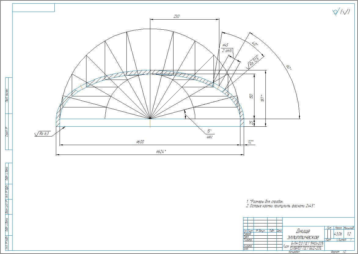The height and width of the screenshot is (254, 358).
Task: Click the surface roughness symbol in top-right corner
Action: tap(341, 12)
